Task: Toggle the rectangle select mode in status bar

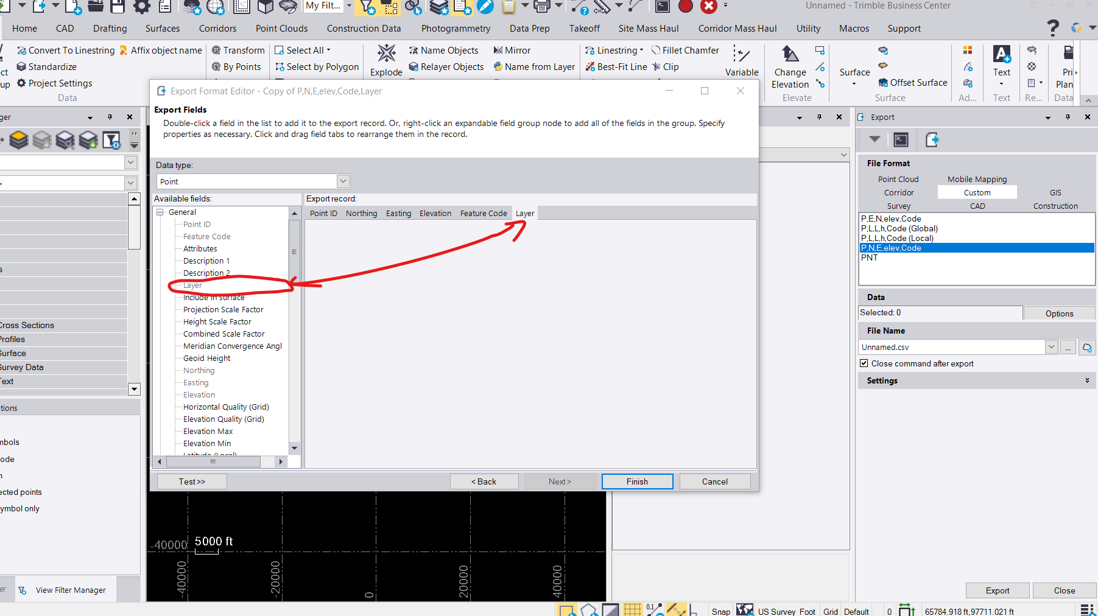Action: pos(566,610)
